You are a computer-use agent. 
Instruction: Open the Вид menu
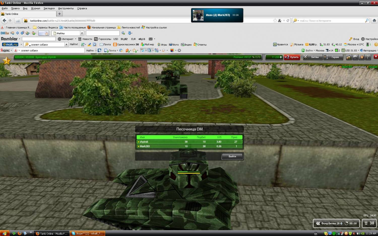(25, 8)
